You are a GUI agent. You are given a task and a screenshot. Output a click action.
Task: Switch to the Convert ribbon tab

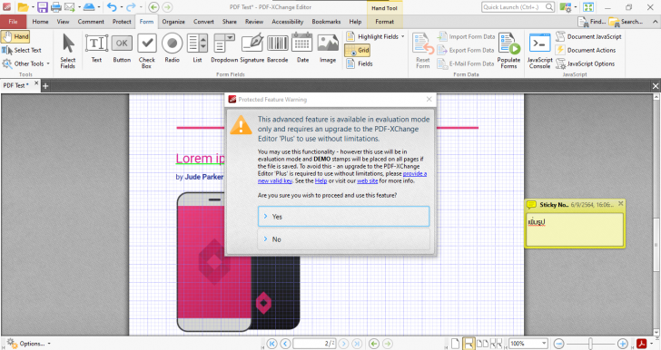tap(203, 22)
